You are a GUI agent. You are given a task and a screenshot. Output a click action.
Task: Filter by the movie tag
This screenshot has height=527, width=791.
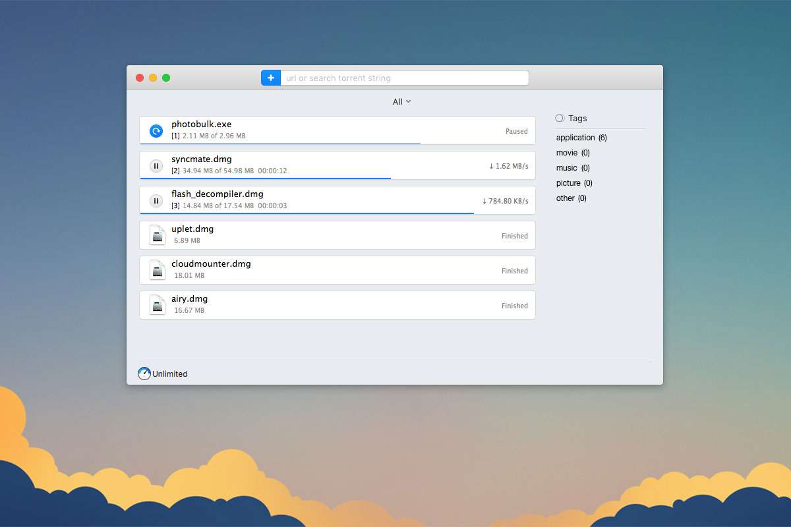click(572, 153)
